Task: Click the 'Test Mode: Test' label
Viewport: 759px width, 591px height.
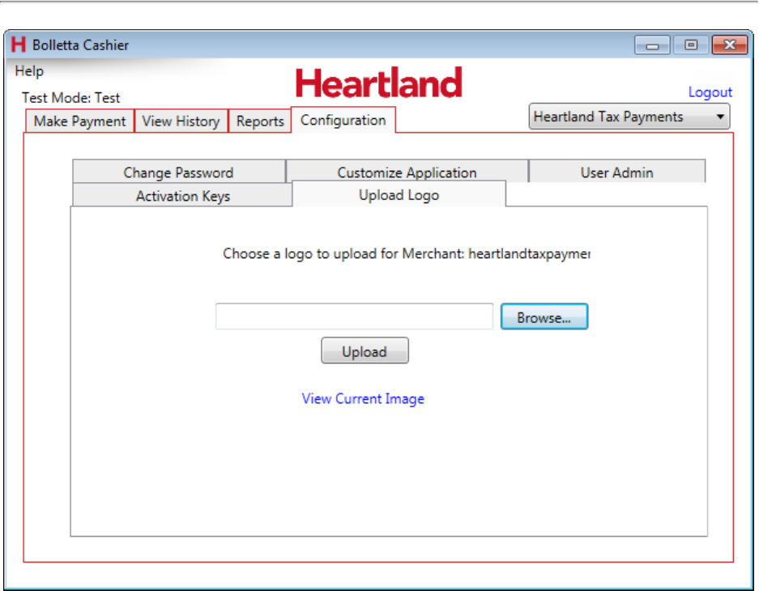Action: point(70,98)
